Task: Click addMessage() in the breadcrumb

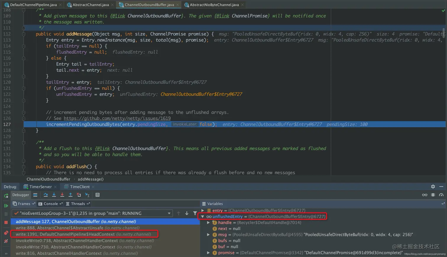Action: tap(90, 179)
